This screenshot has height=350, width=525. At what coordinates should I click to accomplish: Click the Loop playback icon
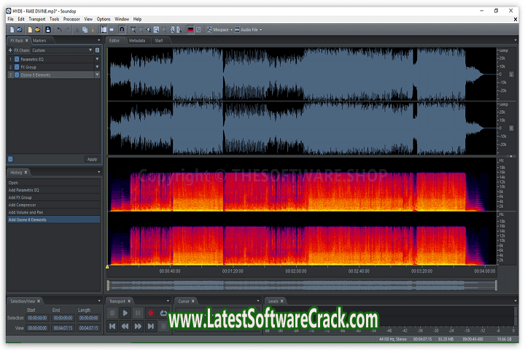[164, 313]
